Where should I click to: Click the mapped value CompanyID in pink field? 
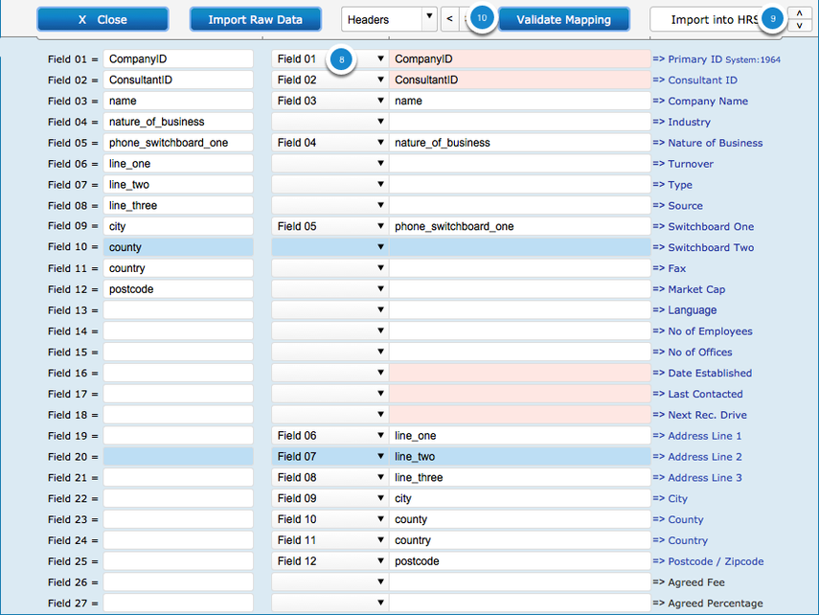pos(520,59)
